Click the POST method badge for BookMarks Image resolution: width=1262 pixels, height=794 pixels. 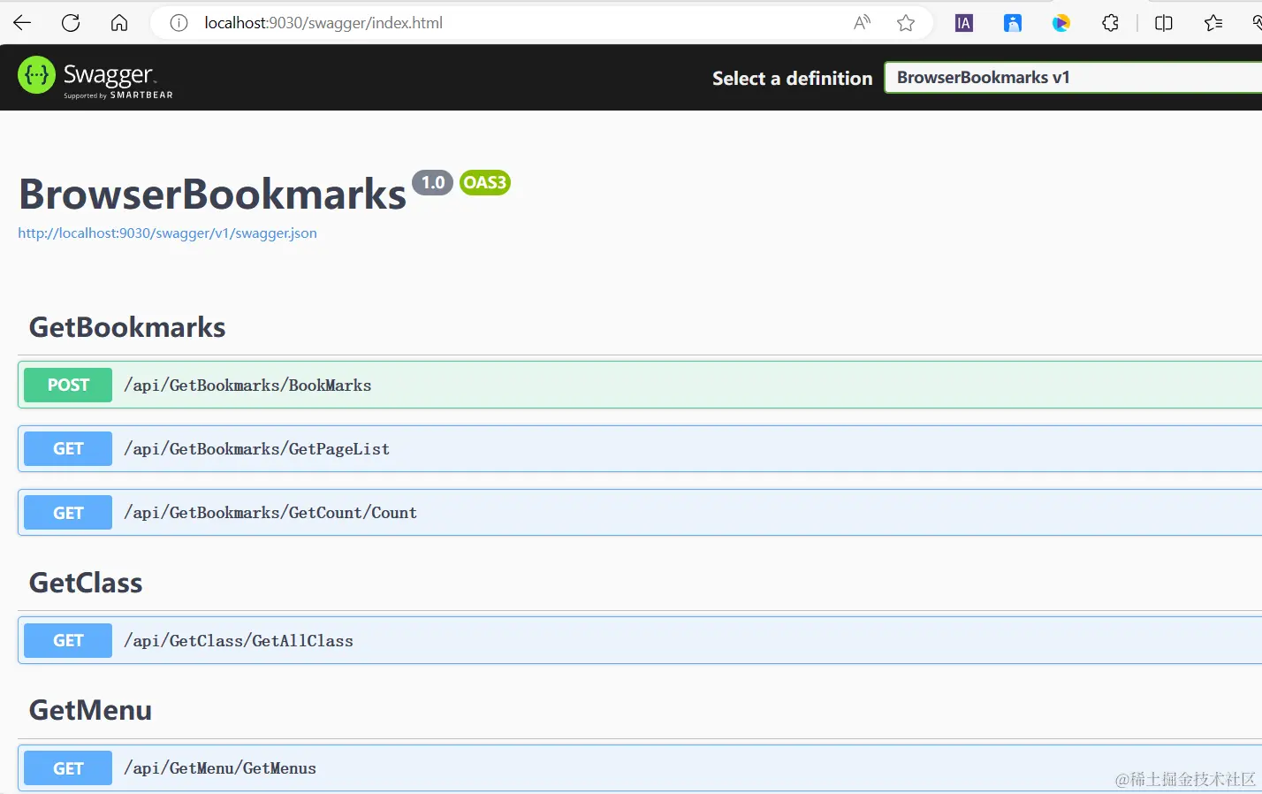(x=68, y=385)
